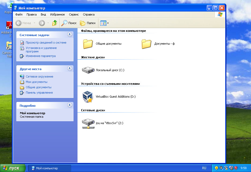Open the Панель управления link

39,93
